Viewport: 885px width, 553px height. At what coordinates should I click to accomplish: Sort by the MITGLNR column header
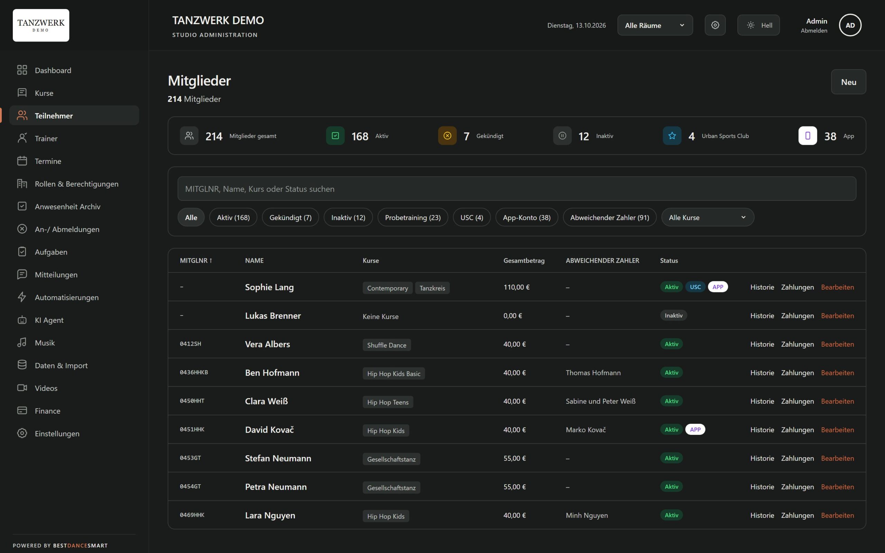coord(196,260)
